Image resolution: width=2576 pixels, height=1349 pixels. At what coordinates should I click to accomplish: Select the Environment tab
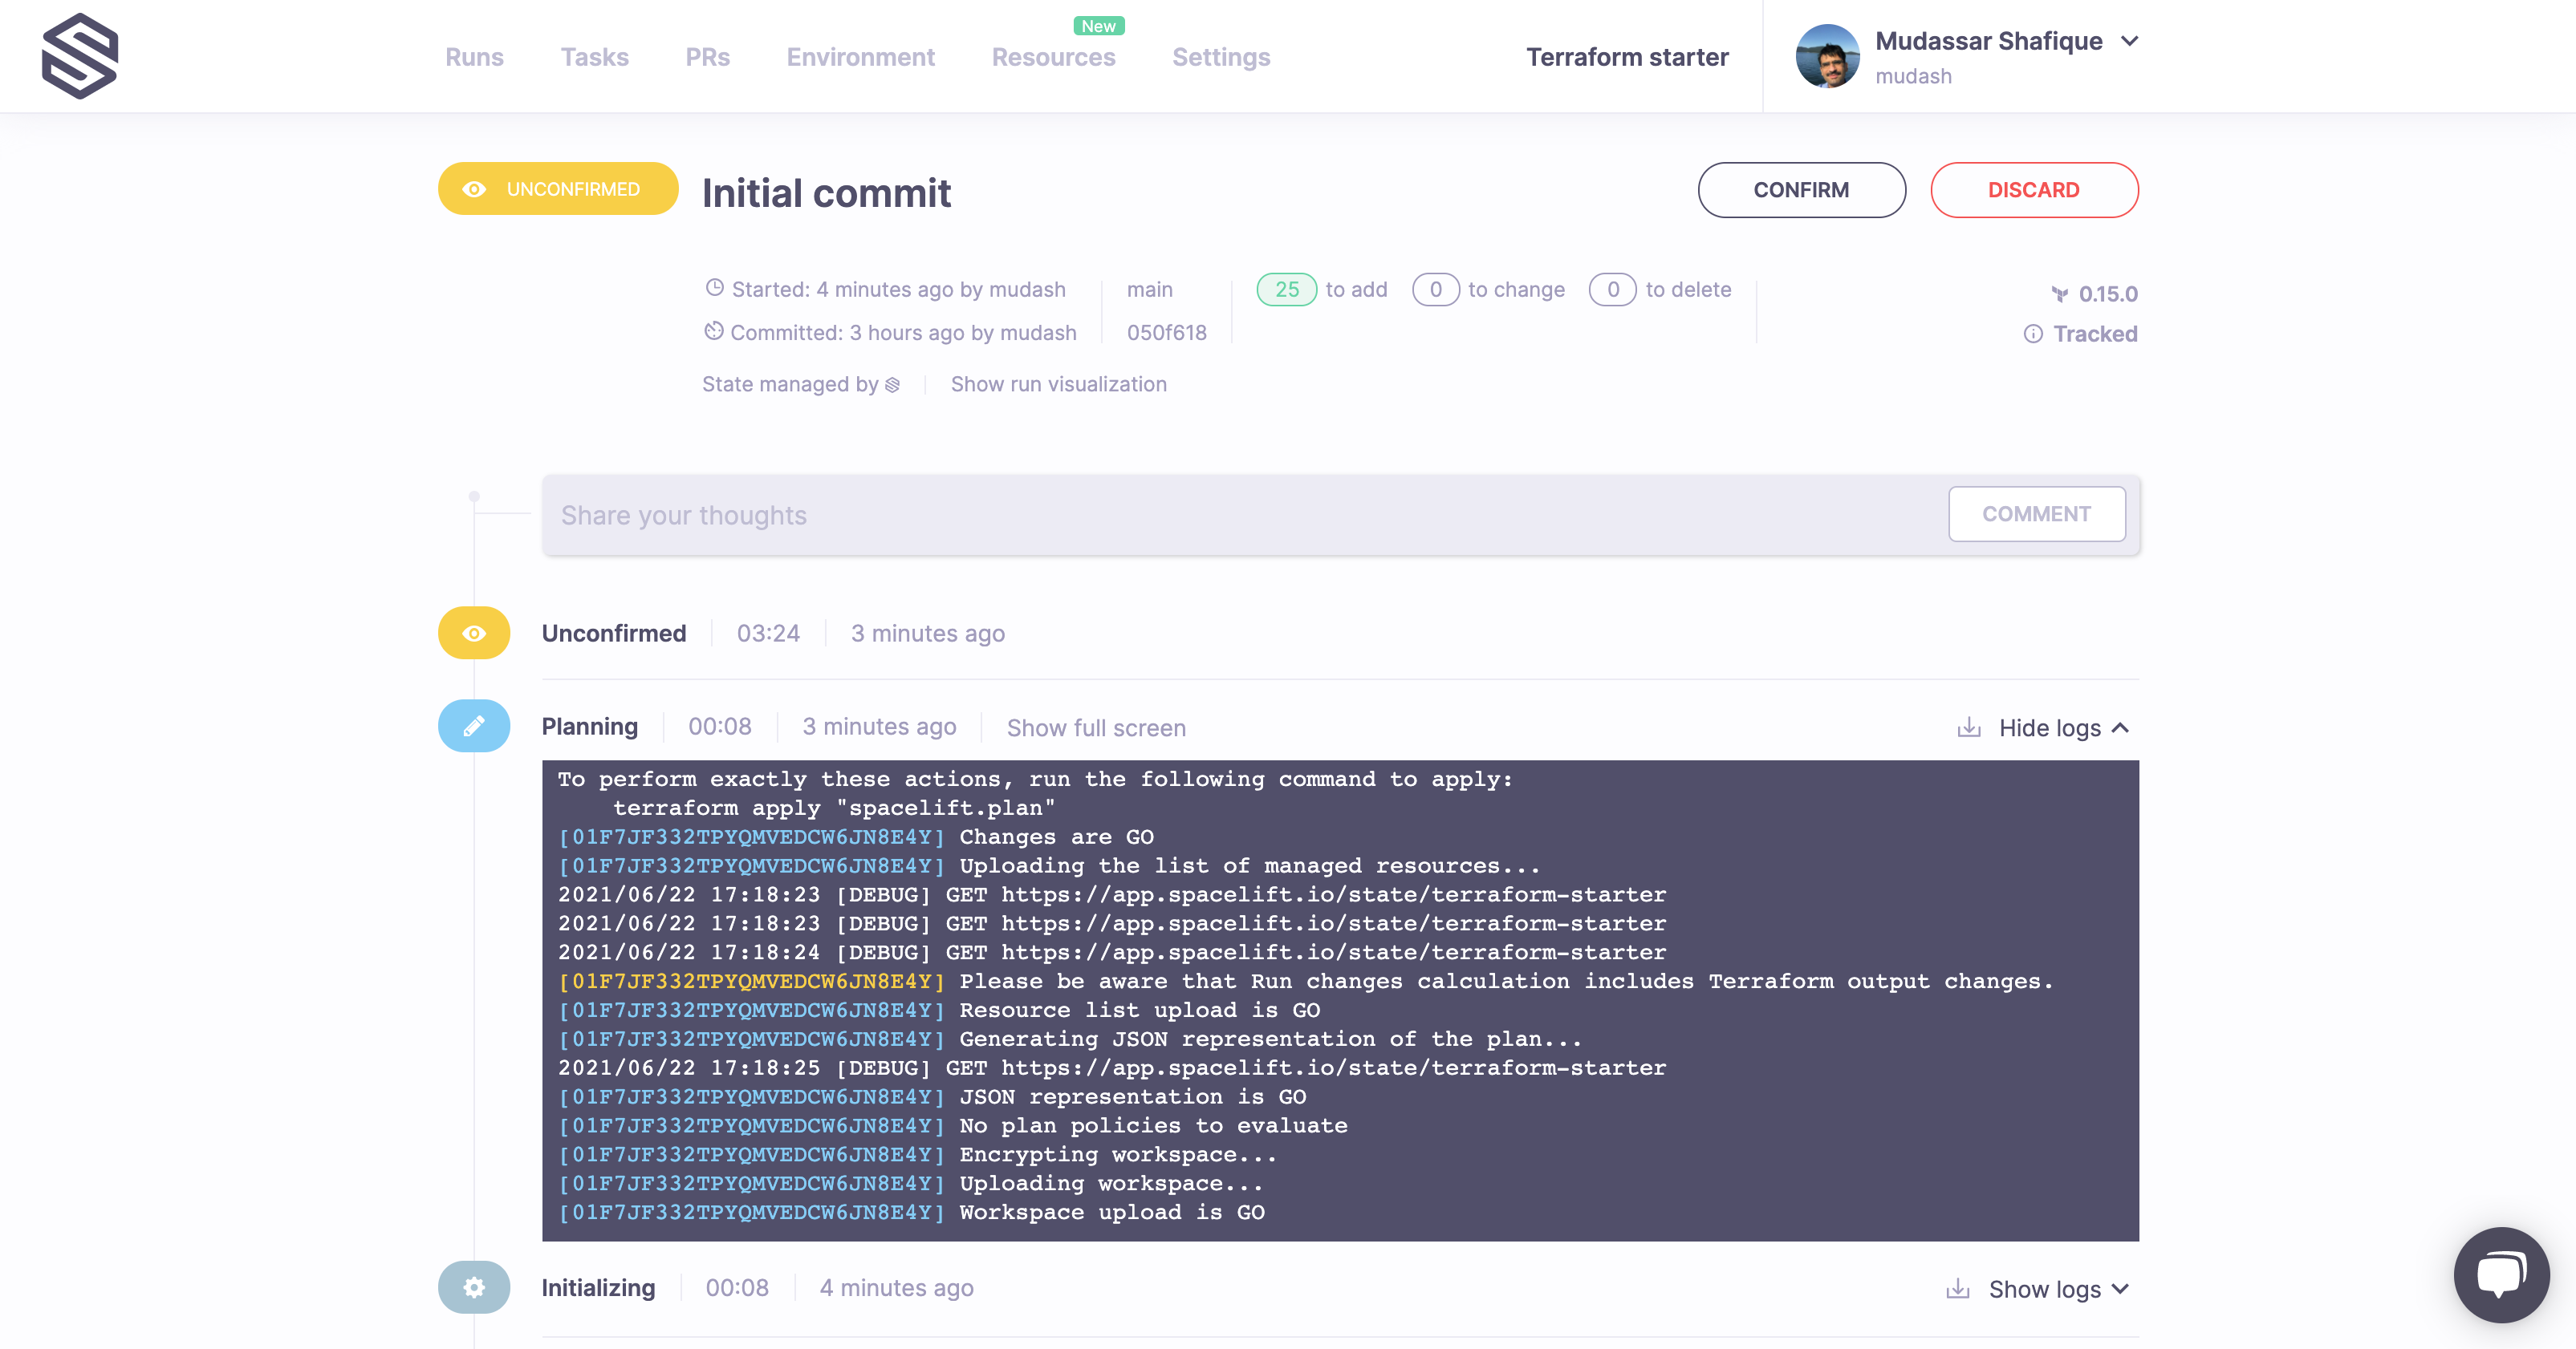(x=860, y=56)
